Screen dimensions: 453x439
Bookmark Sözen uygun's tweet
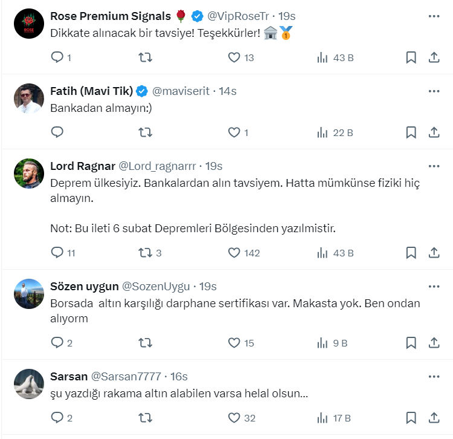click(411, 343)
